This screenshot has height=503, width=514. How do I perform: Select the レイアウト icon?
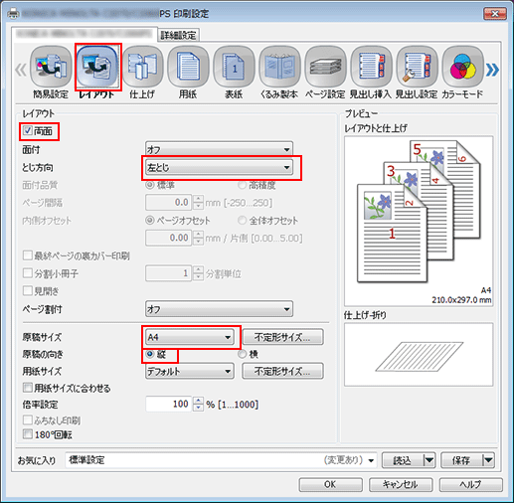(98, 67)
